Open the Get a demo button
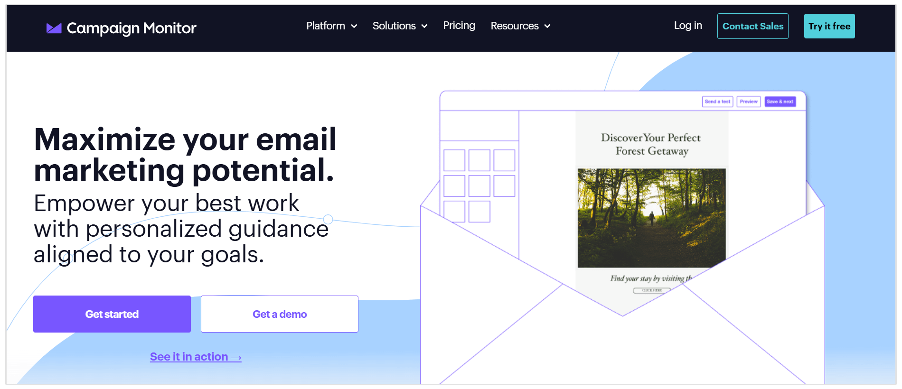 coord(280,314)
